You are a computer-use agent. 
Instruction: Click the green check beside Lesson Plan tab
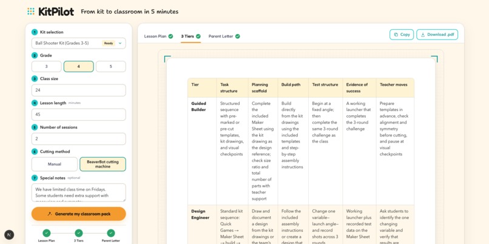click(x=170, y=36)
